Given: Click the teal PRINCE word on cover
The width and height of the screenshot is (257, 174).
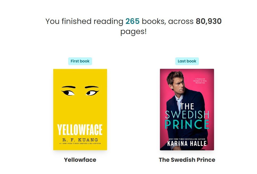Looking at the screenshot, I should tap(187, 124).
